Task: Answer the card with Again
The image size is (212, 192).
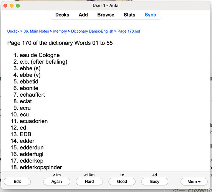Action: (57, 182)
